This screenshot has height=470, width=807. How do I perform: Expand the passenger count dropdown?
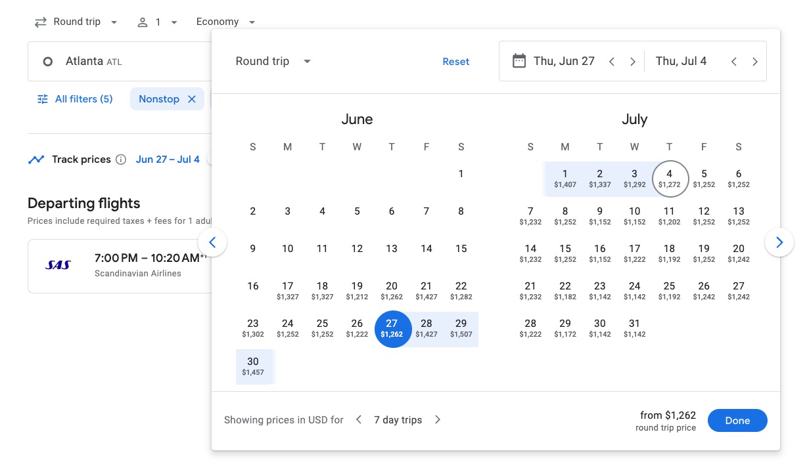coord(158,22)
